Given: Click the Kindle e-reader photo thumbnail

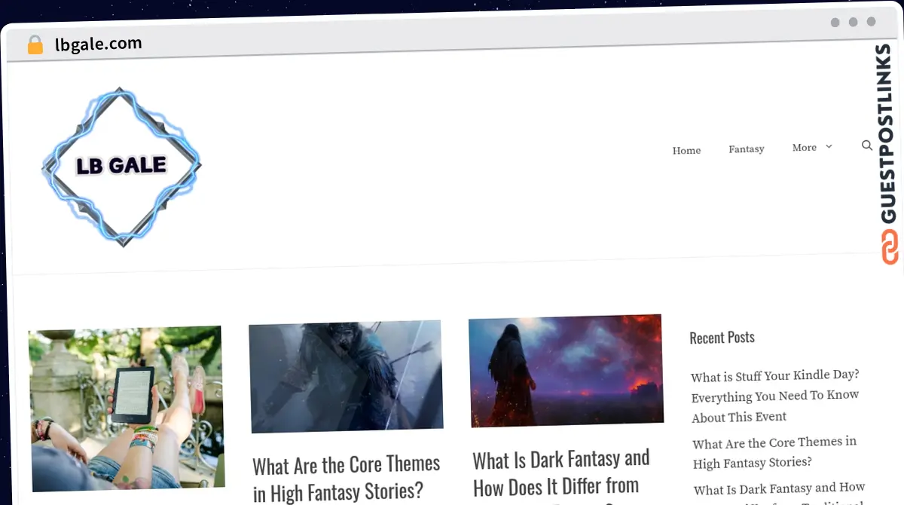Looking at the screenshot, I should pos(125,409).
